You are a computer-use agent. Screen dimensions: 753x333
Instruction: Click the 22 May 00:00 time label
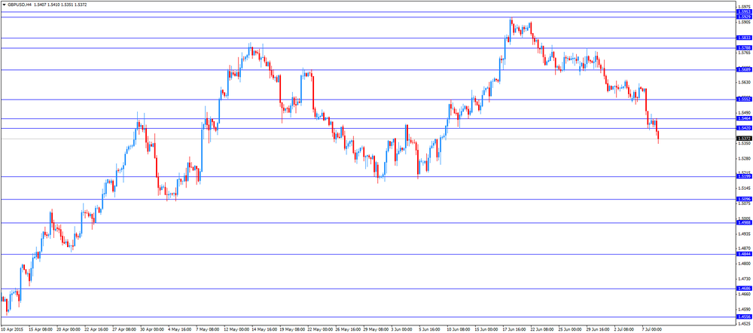322,330
